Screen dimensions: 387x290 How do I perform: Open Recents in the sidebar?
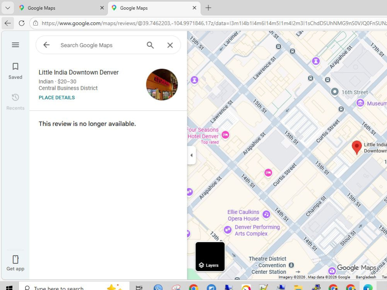15,102
